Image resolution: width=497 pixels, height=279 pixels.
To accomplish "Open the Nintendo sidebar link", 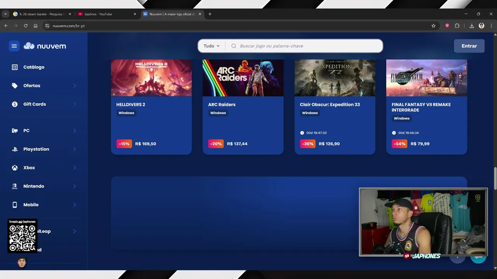I will pyautogui.click(x=34, y=186).
